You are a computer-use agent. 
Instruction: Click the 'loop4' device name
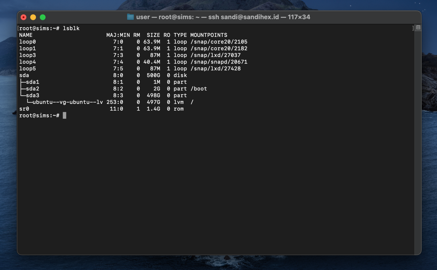[x=27, y=62]
